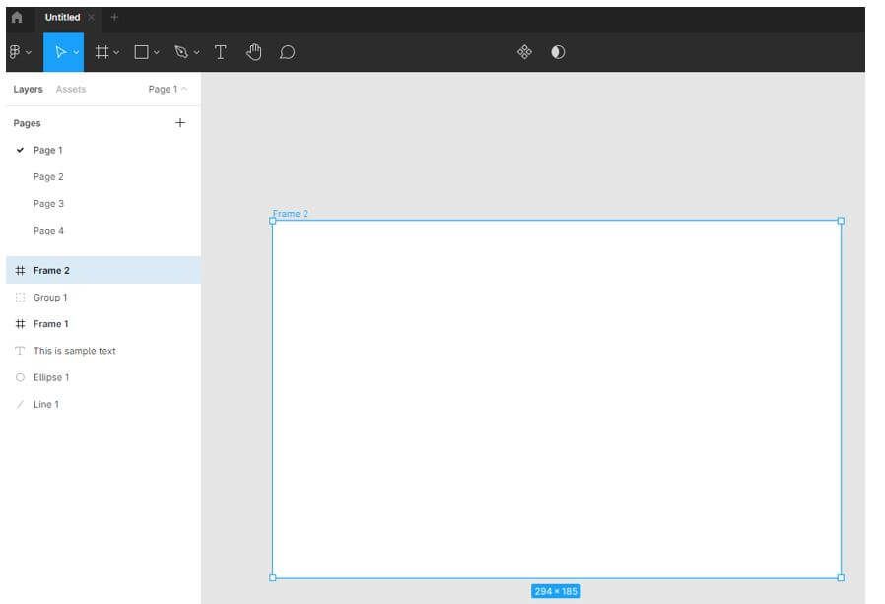Close the Untitled tab

[x=91, y=17]
